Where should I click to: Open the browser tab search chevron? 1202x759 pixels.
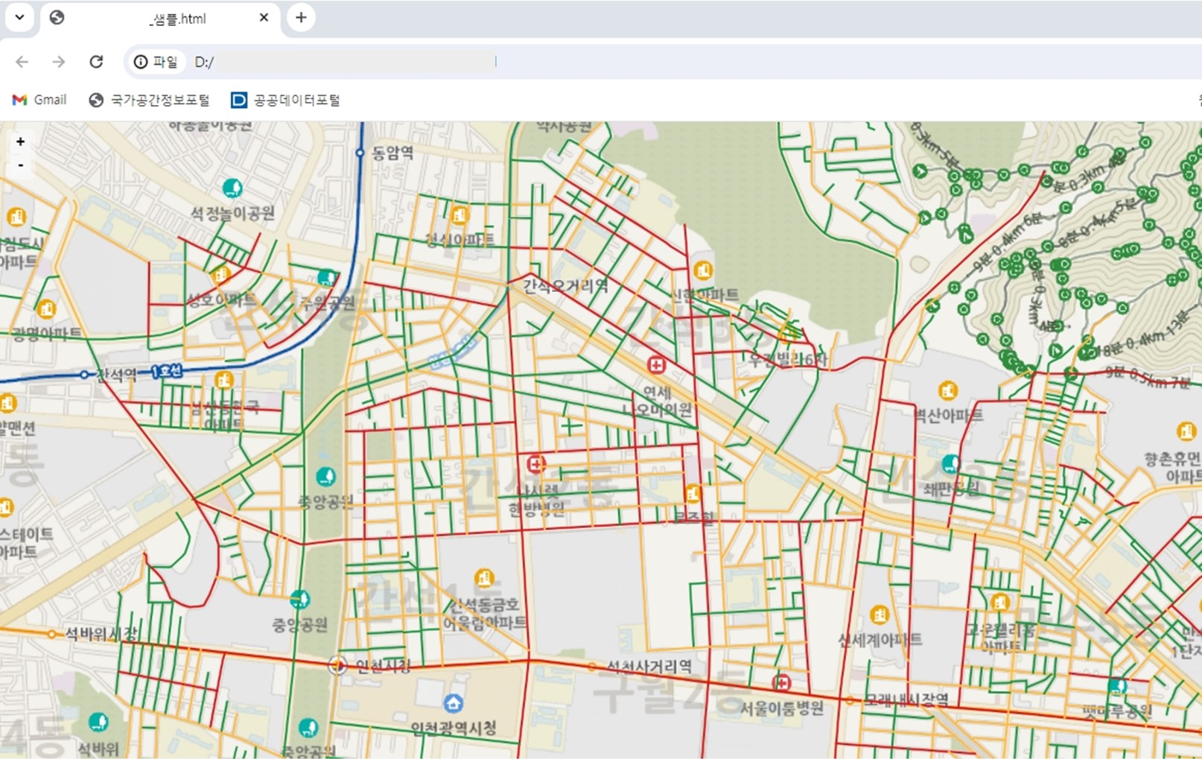click(x=19, y=17)
